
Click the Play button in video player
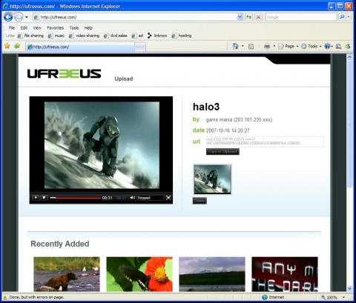click(x=36, y=198)
